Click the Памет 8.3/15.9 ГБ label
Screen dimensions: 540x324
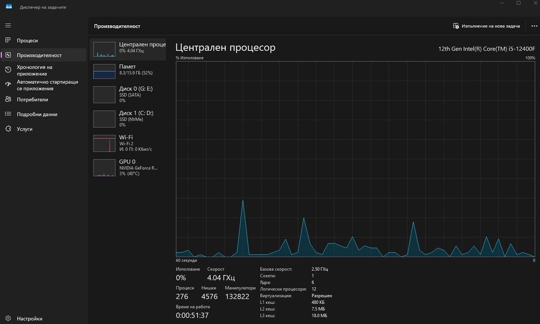(136, 73)
